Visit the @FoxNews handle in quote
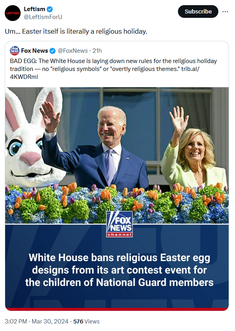 [x=73, y=51]
